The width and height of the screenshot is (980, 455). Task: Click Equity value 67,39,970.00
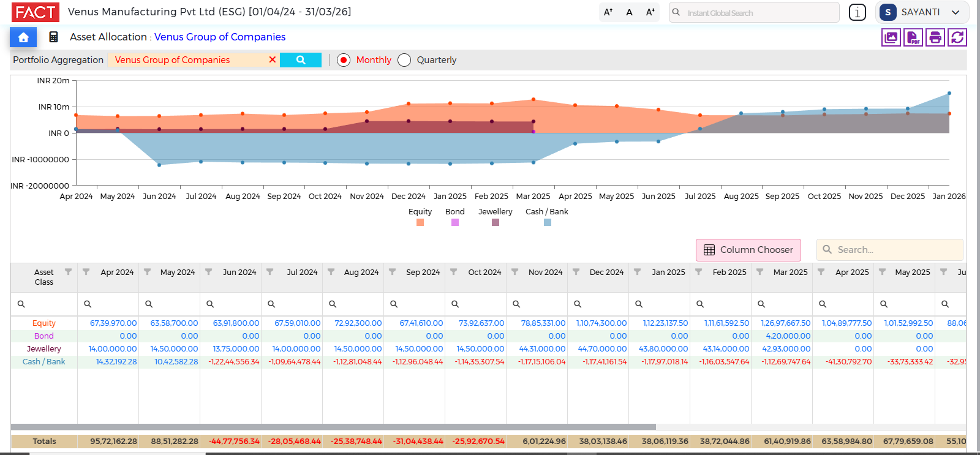click(x=113, y=323)
